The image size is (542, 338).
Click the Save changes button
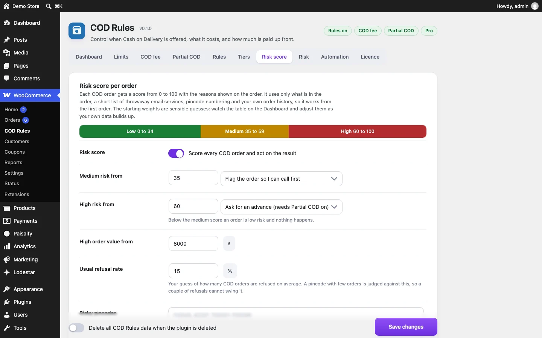pyautogui.click(x=406, y=327)
